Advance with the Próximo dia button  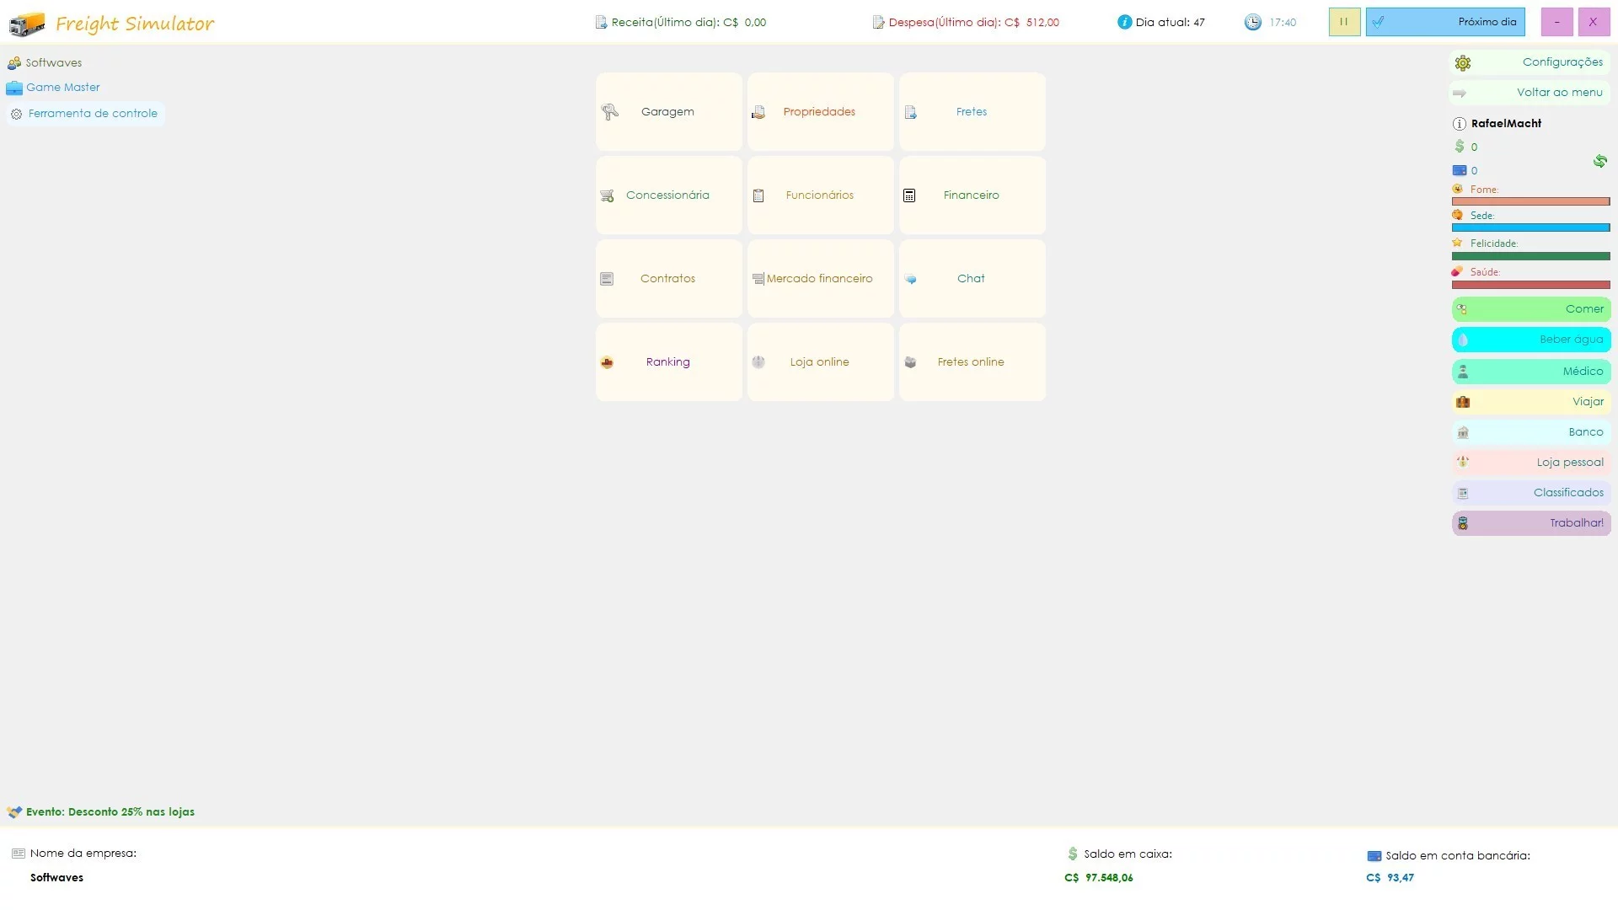(1445, 22)
